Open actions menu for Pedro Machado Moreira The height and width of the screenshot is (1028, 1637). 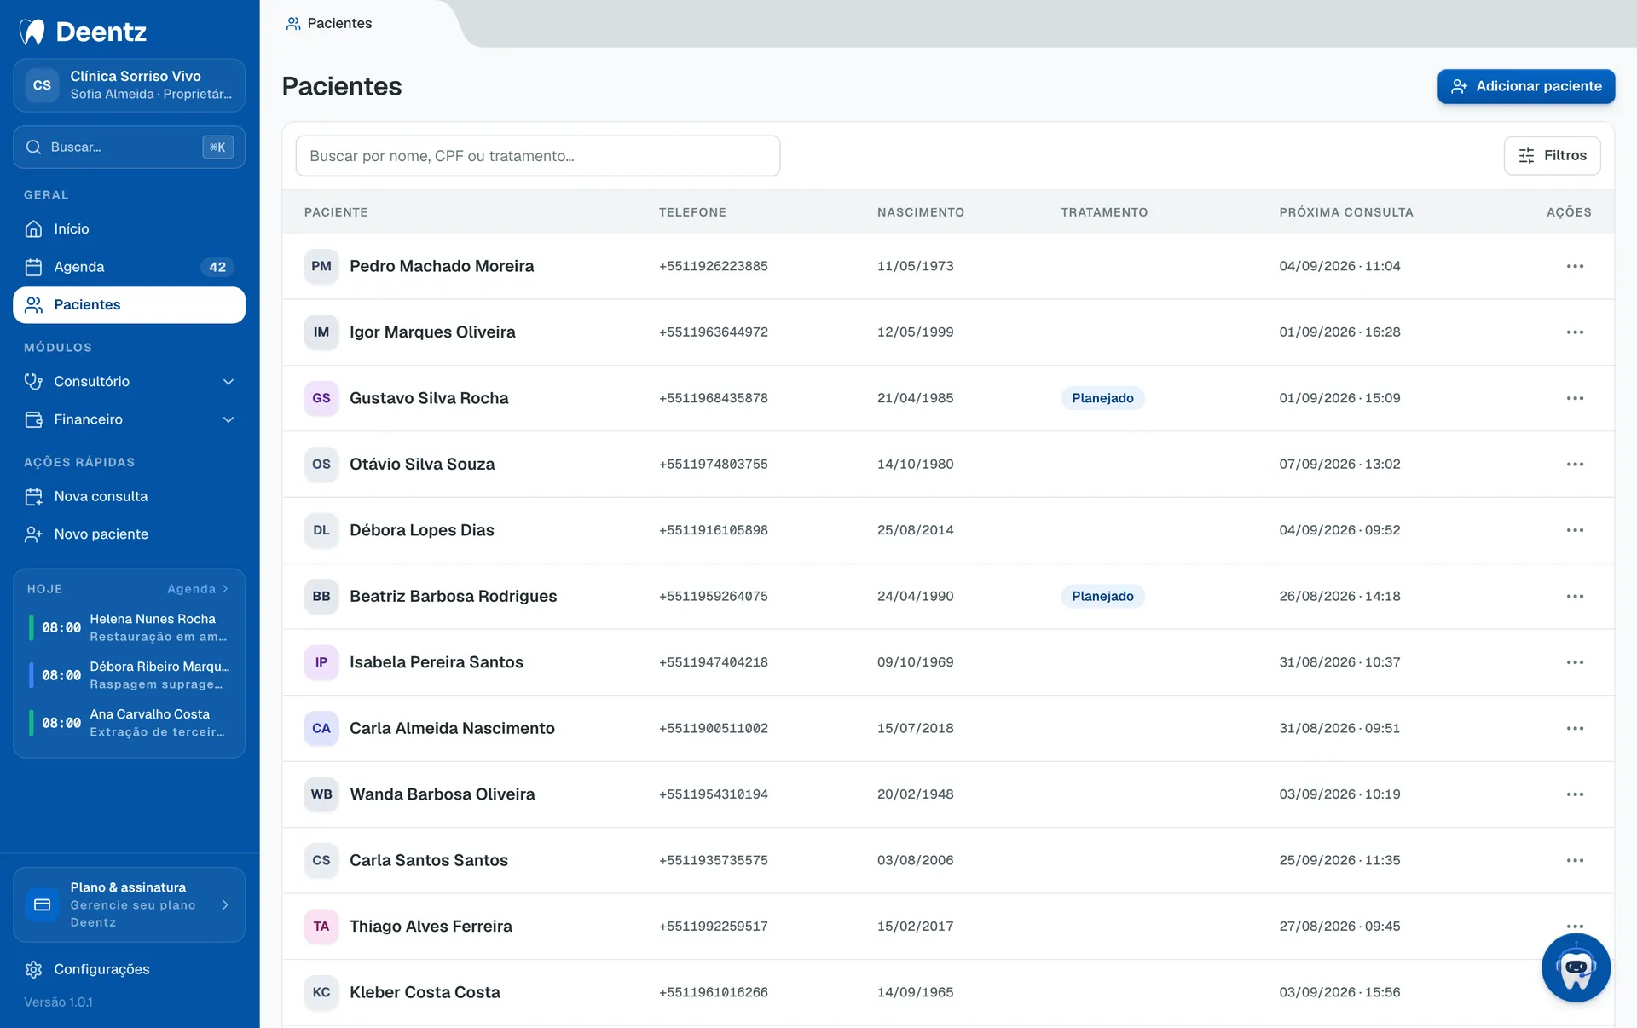coord(1575,266)
